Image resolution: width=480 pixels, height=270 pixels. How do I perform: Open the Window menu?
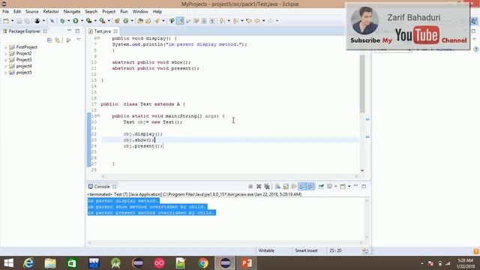pos(140,11)
